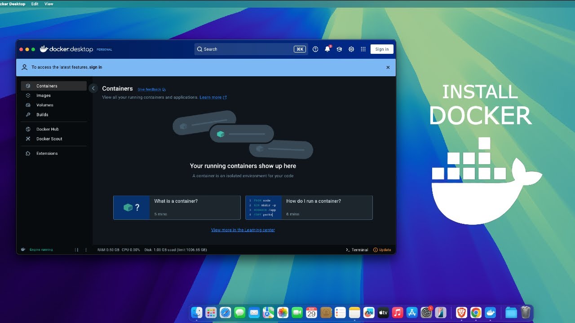The image size is (575, 323).
Task: Open 'How do I run a container?' card
Action: point(309,208)
